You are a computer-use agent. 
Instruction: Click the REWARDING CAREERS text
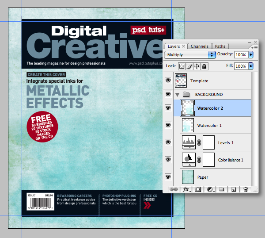[x=74, y=196]
